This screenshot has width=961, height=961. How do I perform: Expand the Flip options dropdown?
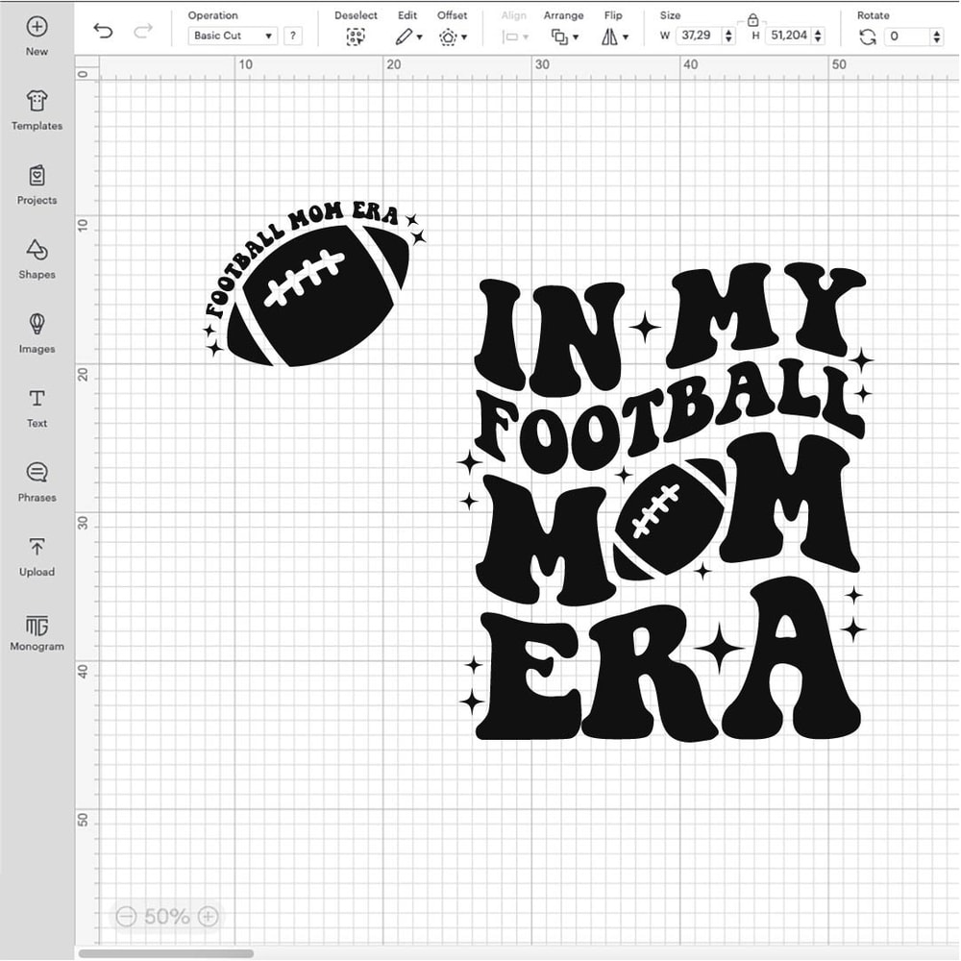pyautogui.click(x=626, y=36)
